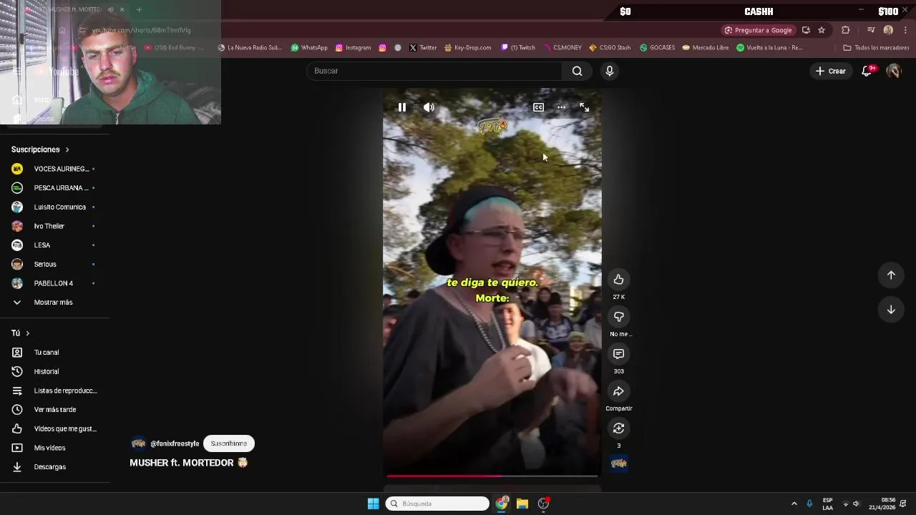Open OBS icon in taskbar
The height and width of the screenshot is (515, 916).
tap(543, 504)
